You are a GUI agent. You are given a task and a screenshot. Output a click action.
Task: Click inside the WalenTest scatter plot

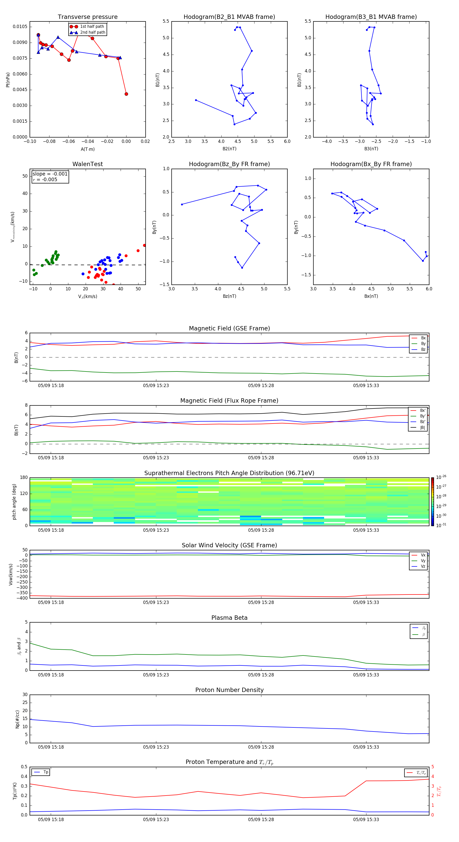pos(87,227)
